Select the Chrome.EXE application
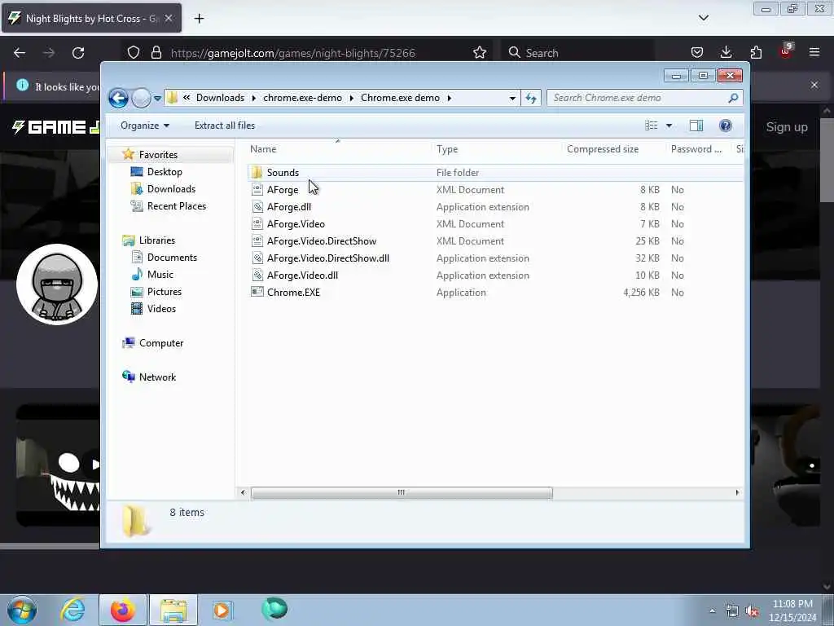Viewport: 834px width, 626px height. tap(293, 293)
